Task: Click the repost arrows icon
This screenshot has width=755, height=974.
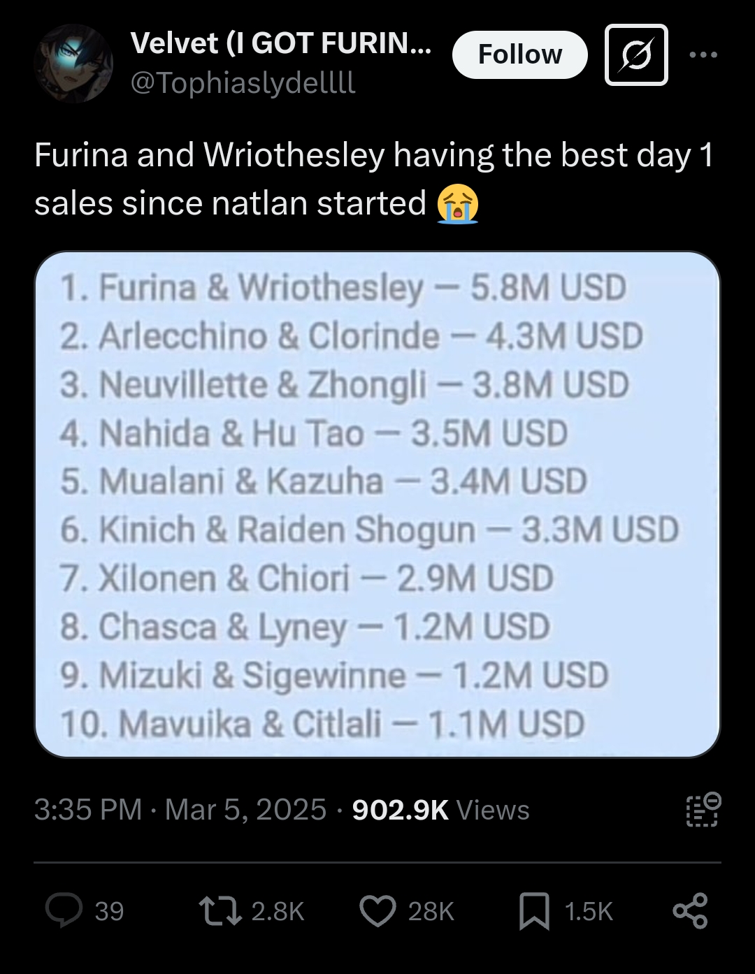Action: click(220, 911)
